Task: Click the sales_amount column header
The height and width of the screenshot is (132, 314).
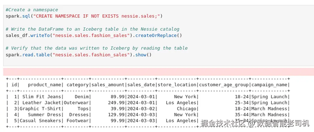Action: pos(108,85)
